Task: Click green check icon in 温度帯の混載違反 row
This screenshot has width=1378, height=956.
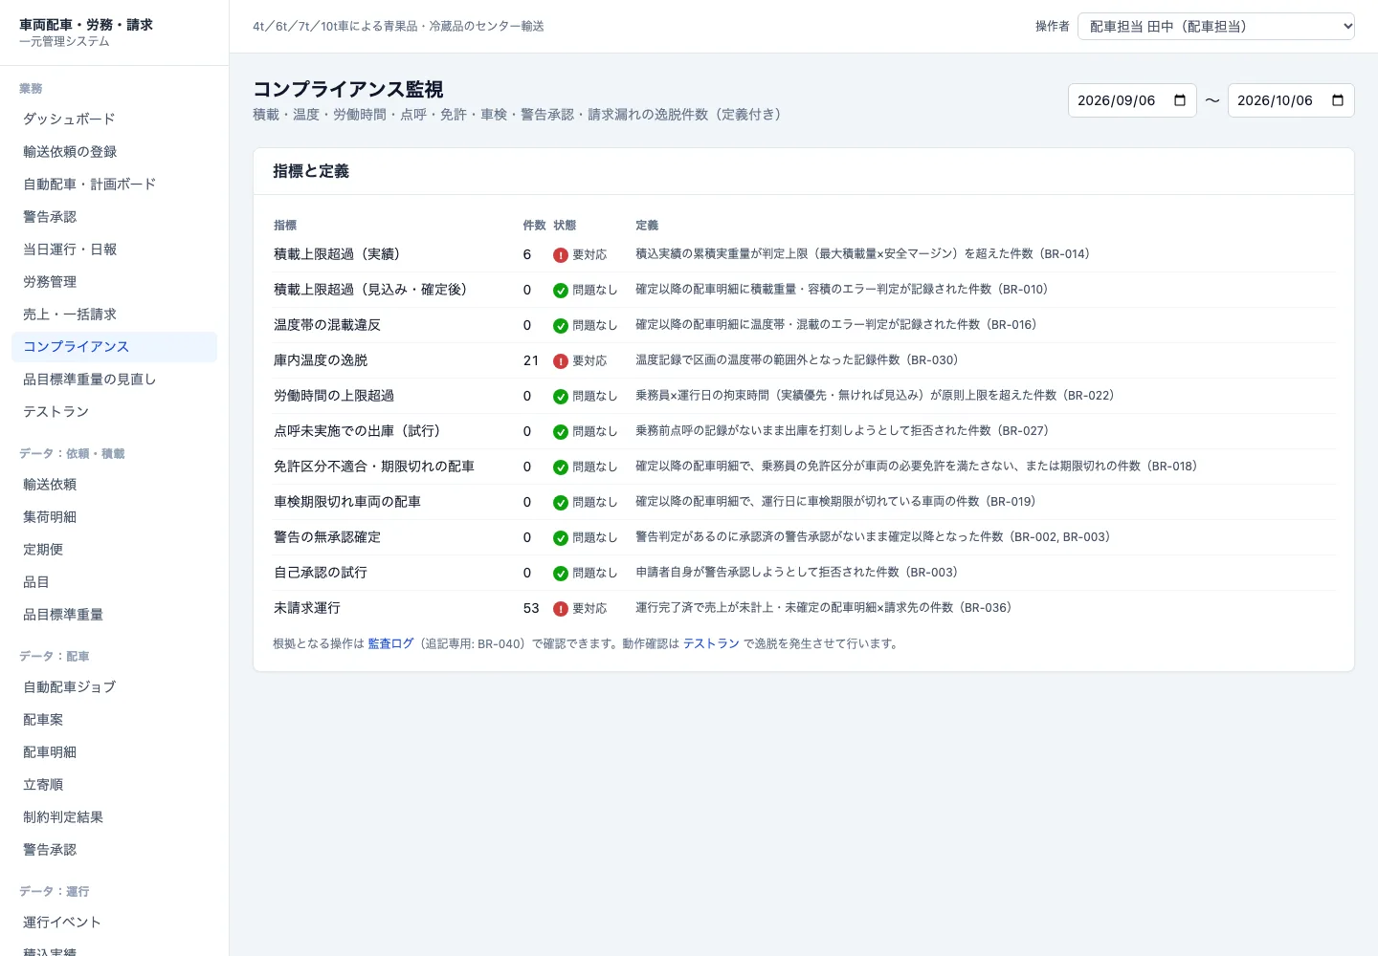Action: coord(561,326)
